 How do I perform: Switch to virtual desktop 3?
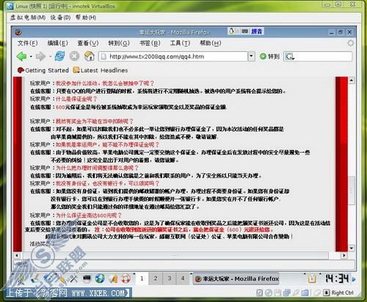pos(170,279)
